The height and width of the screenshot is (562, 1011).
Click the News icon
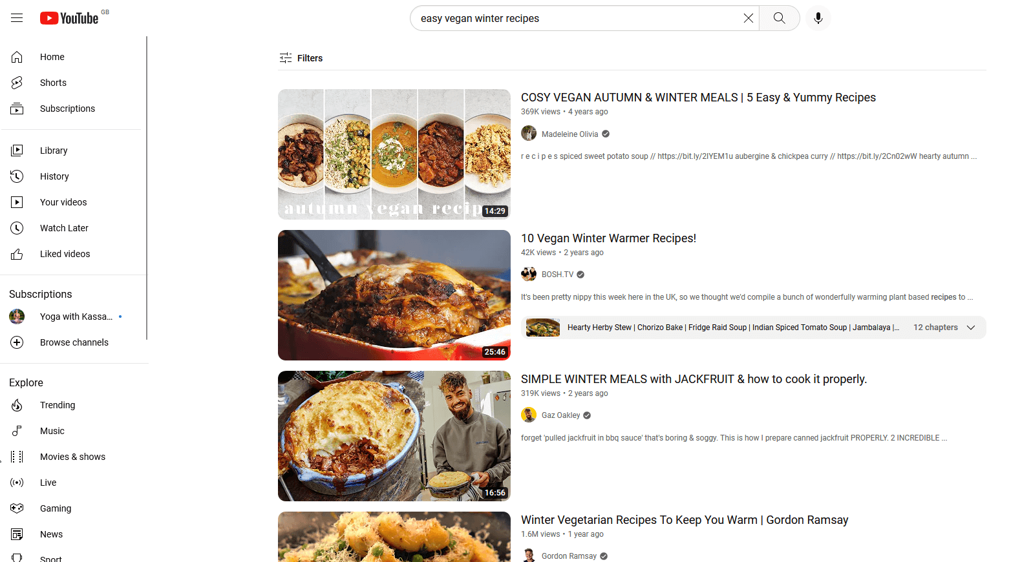[17, 534]
